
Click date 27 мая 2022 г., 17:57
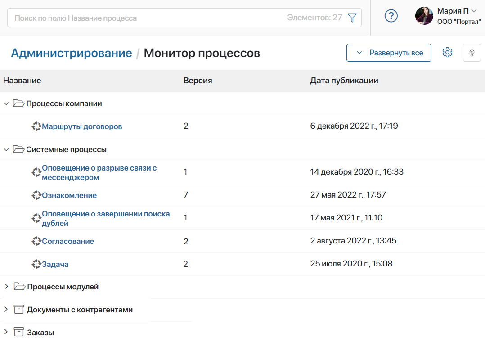click(x=348, y=195)
